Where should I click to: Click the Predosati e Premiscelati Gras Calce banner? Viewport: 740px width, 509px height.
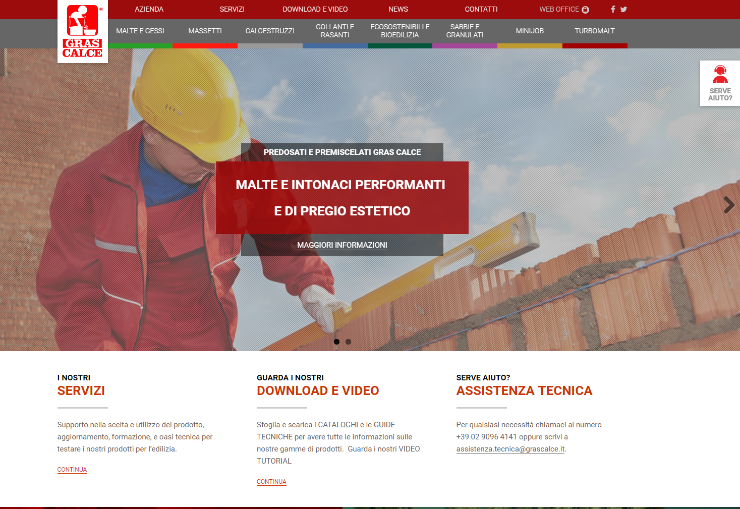click(342, 152)
